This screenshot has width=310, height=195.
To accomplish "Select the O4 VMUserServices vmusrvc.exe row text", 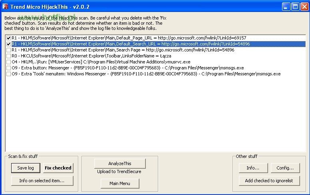I will tap(101, 62).
